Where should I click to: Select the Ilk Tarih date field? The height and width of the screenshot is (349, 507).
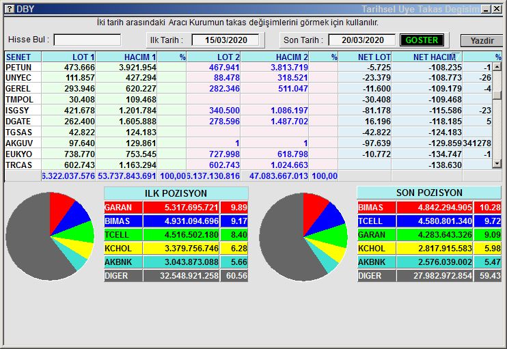coord(225,40)
